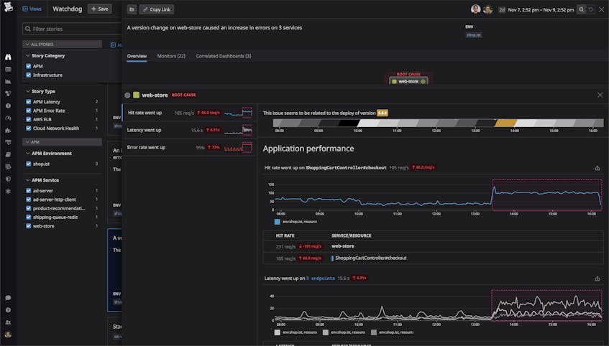Select the Latency went up row
609x346 pixels.
(x=189, y=130)
